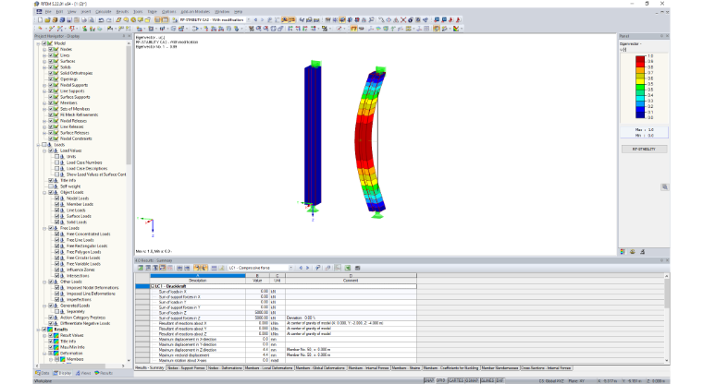Viewport: 703px width, 384px height.
Task: Click second icon at bottom of Panel
Action: pyautogui.click(x=633, y=251)
